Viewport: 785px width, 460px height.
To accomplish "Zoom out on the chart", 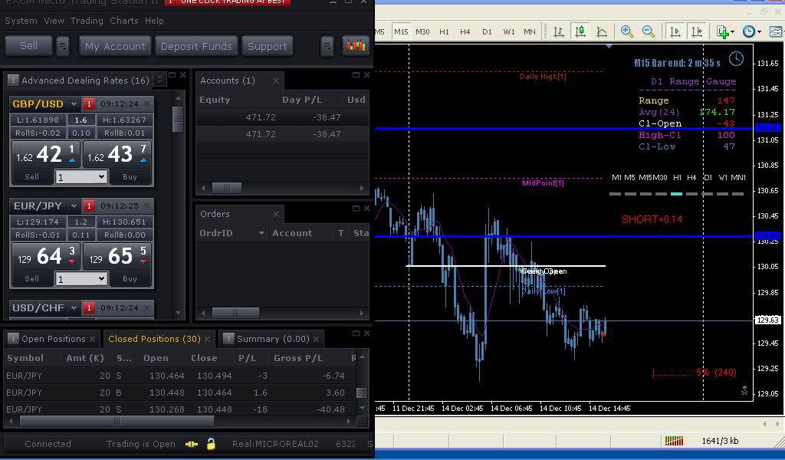I will pyautogui.click(x=649, y=31).
